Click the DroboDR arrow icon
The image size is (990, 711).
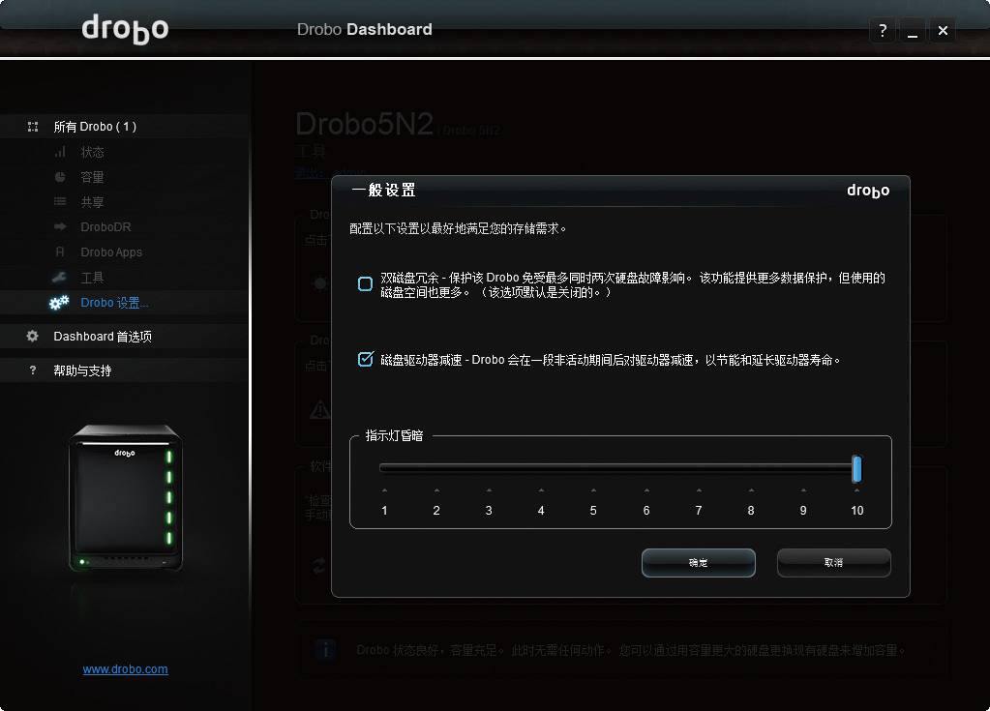[x=60, y=226]
